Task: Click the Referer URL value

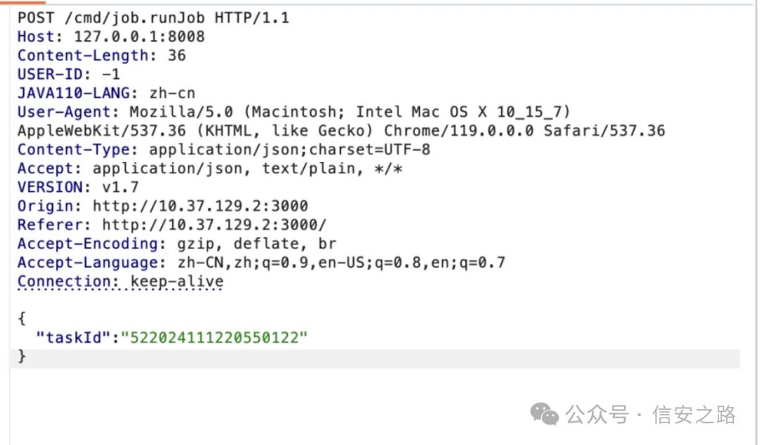Action: (214, 225)
